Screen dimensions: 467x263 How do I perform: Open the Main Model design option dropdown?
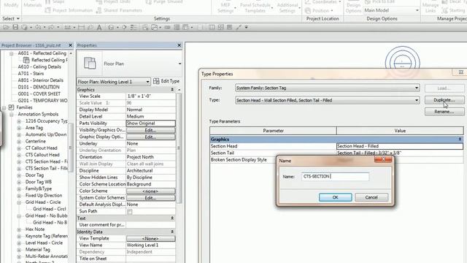[417, 10]
